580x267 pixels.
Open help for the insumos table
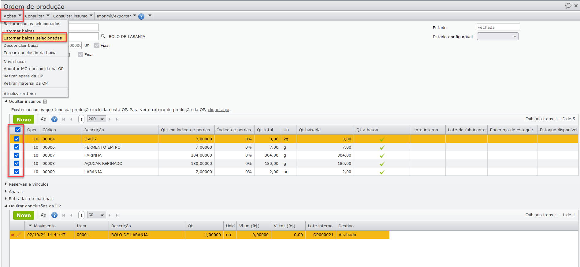[54, 119]
